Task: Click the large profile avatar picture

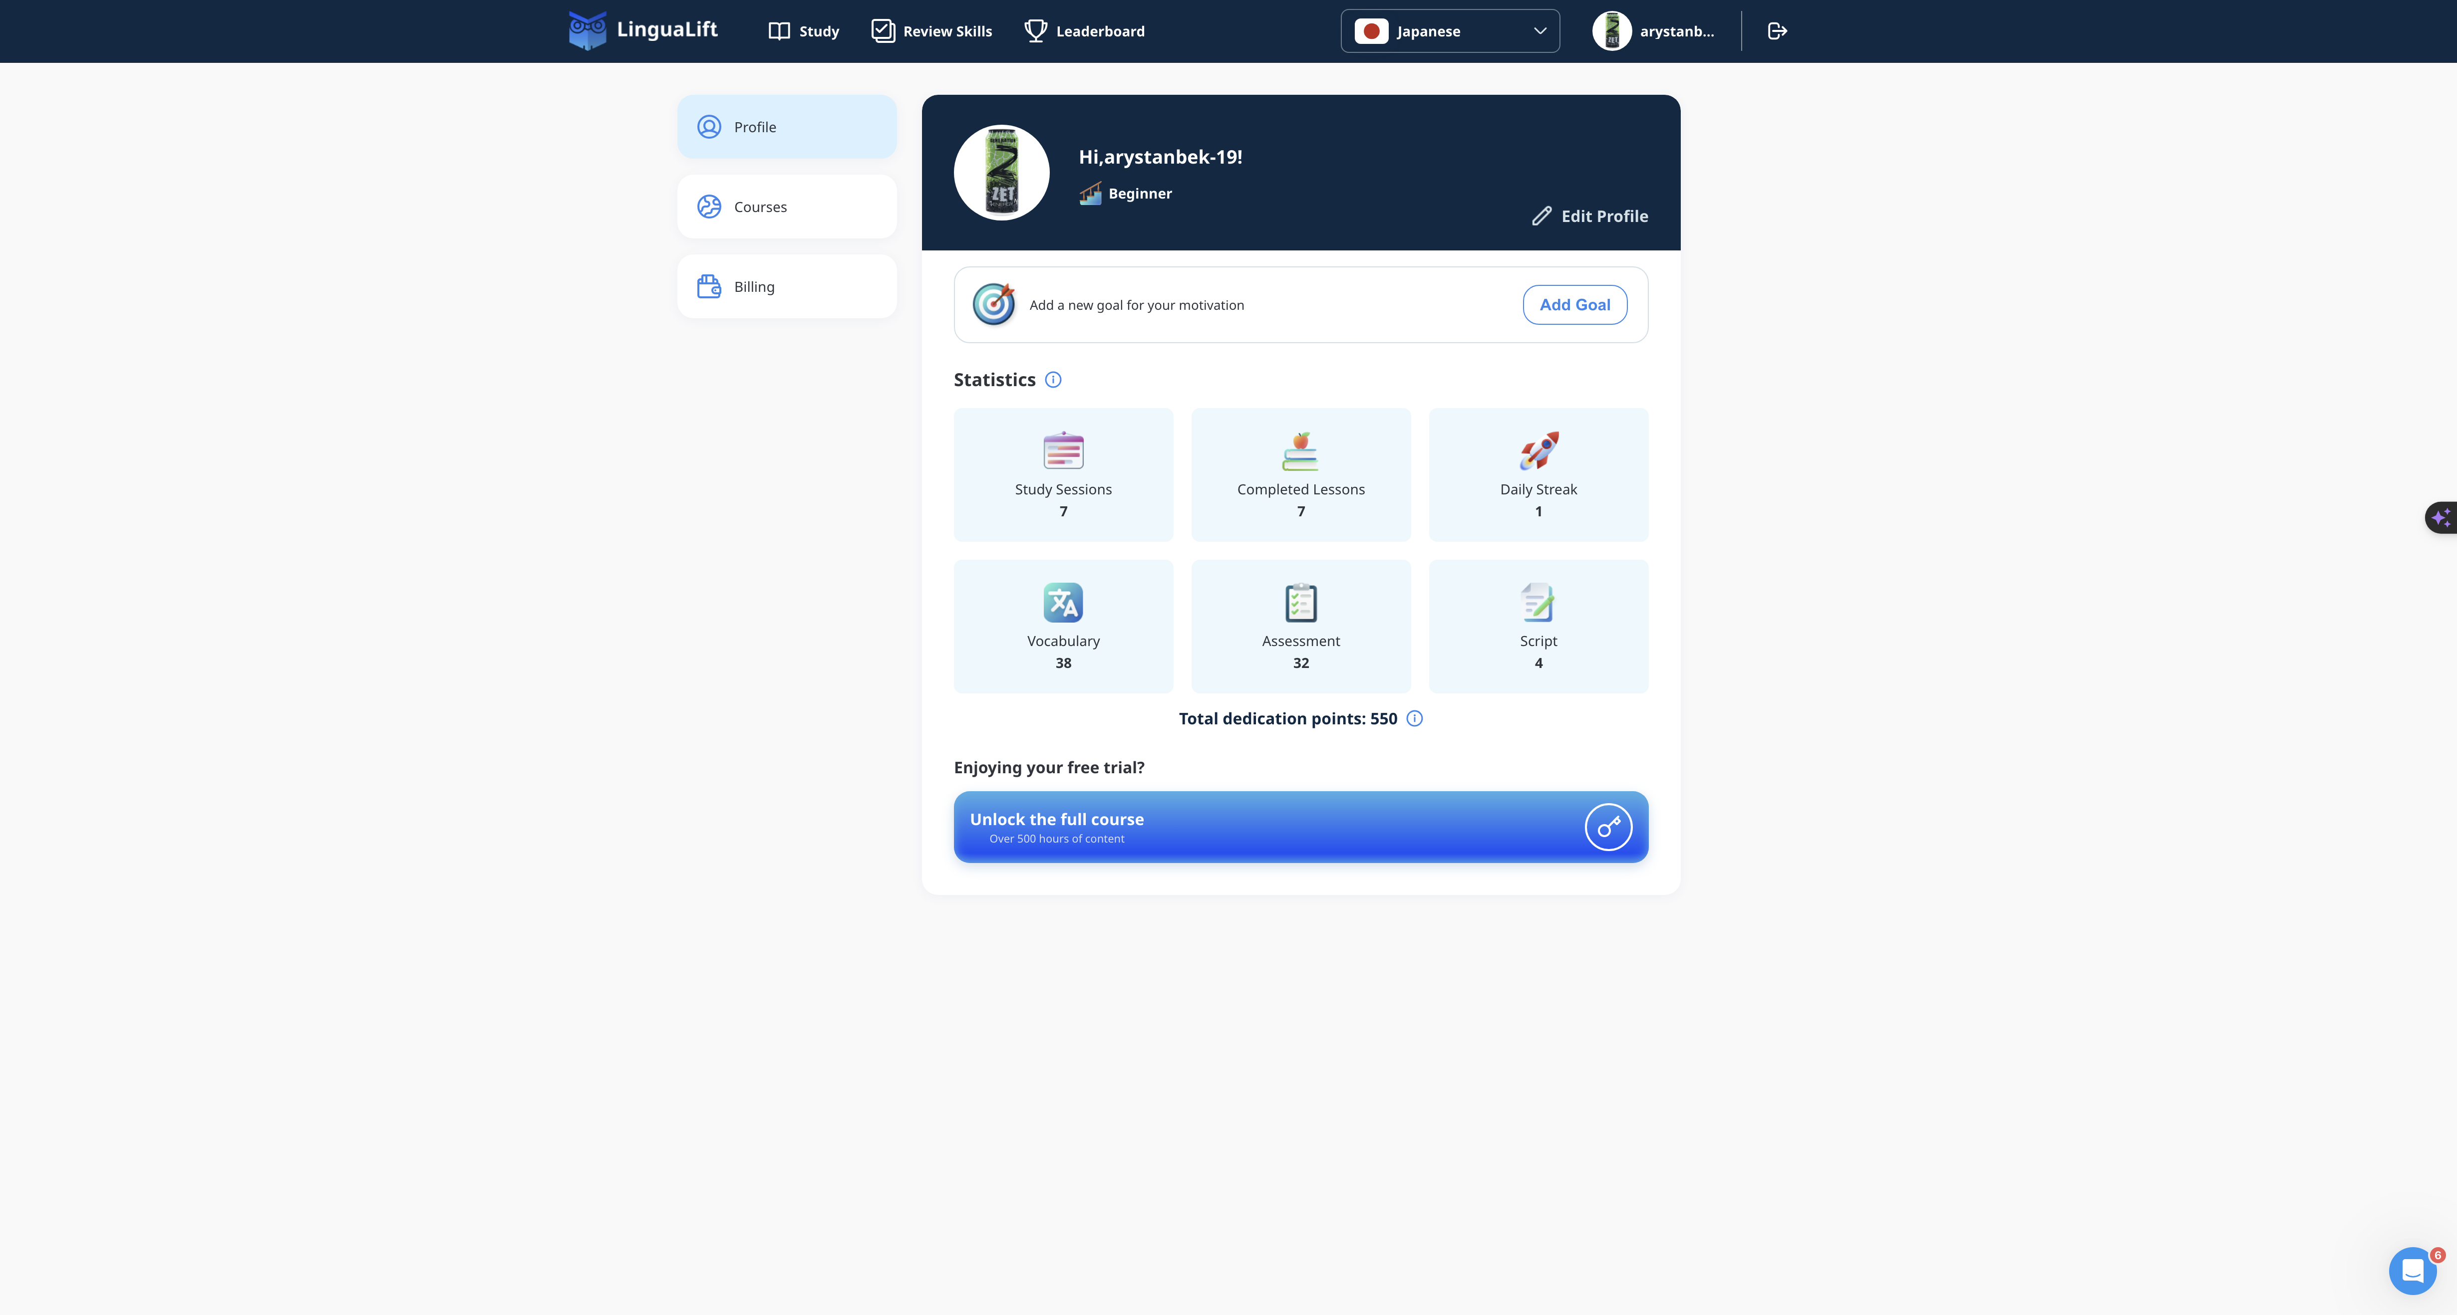Action: coord(1001,173)
